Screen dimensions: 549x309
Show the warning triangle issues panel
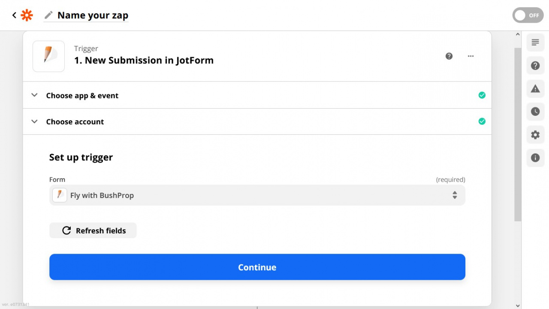tap(535, 89)
